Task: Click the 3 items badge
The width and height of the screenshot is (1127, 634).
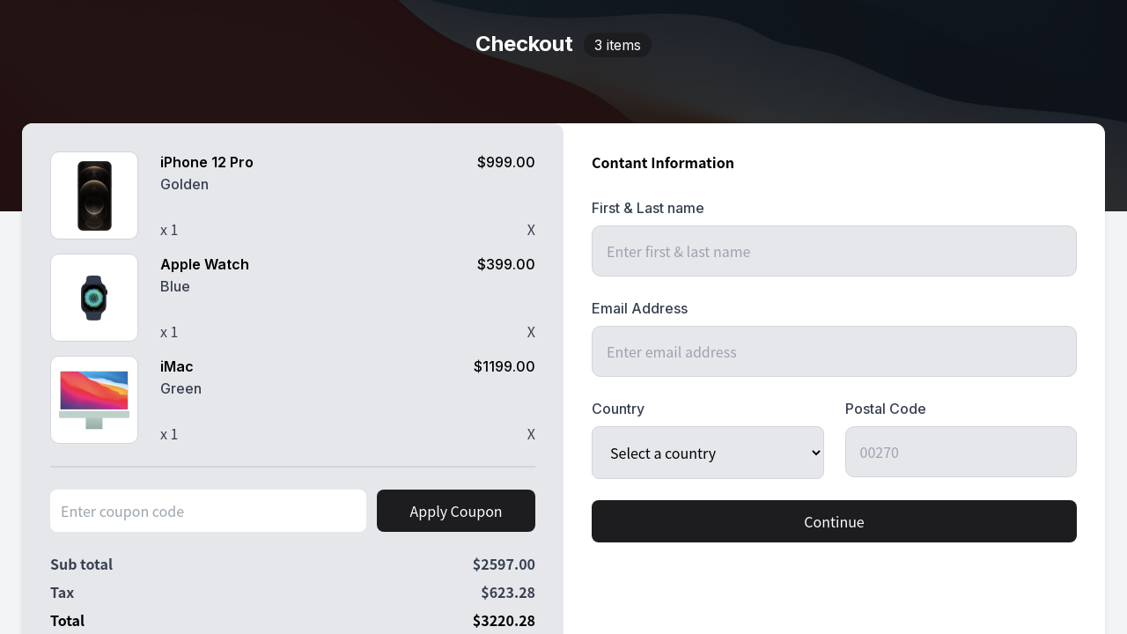Action: coord(617,45)
